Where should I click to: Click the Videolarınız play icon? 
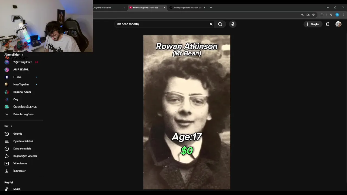(7, 164)
